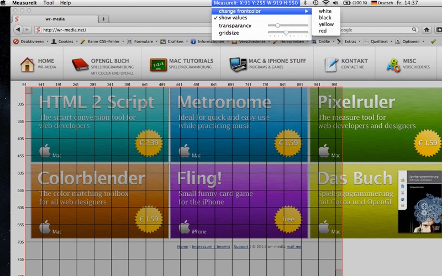Open the Cookies toolbar dropdown

pos(65,41)
